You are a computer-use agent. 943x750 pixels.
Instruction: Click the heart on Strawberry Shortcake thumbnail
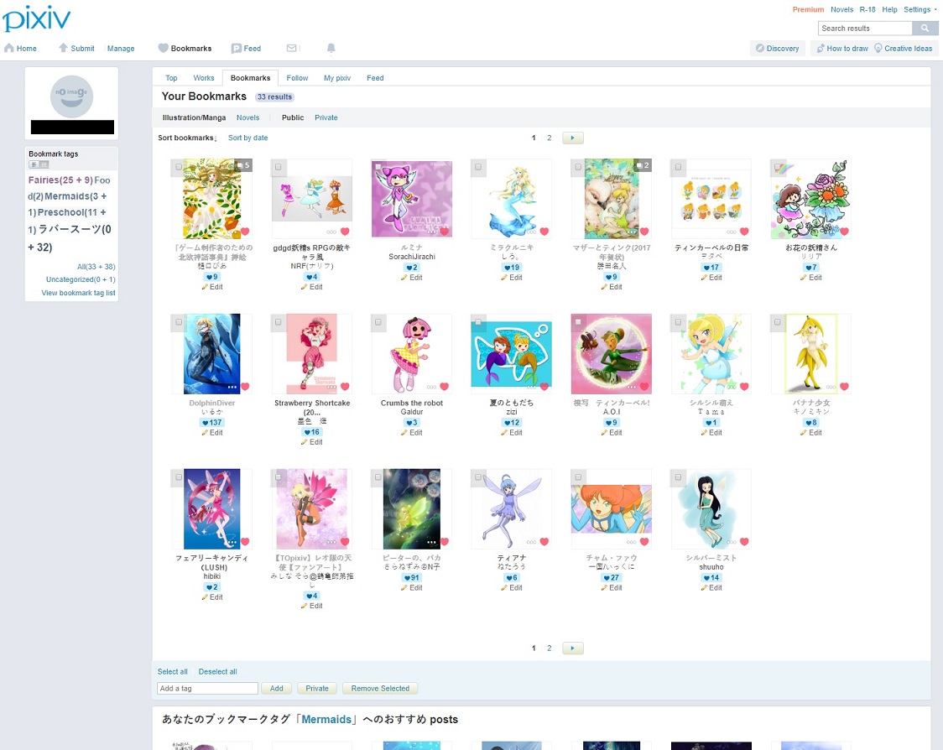click(x=345, y=387)
